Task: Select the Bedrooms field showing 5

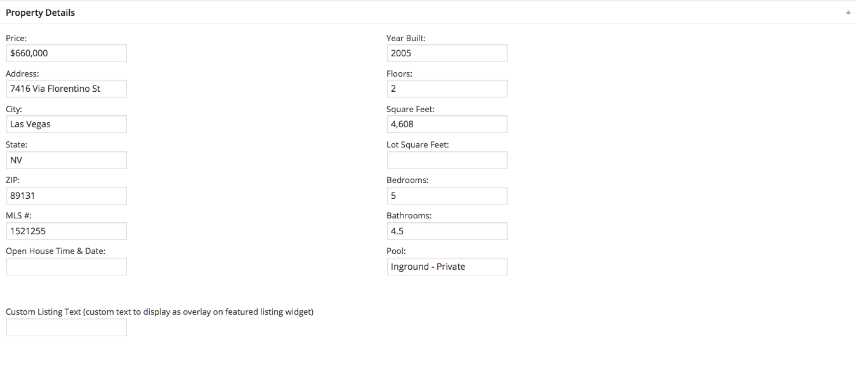Action: point(447,196)
